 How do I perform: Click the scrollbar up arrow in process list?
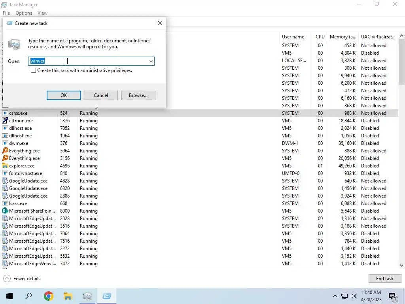click(x=401, y=36)
